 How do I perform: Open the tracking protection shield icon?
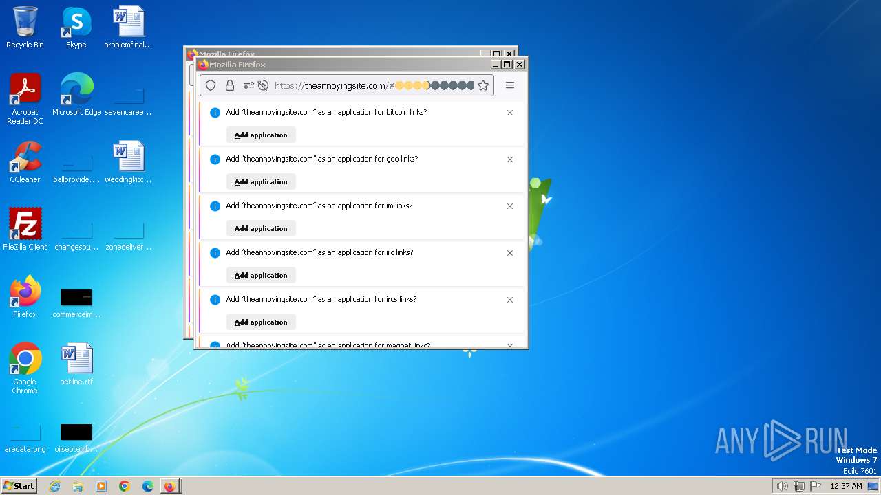click(x=211, y=85)
